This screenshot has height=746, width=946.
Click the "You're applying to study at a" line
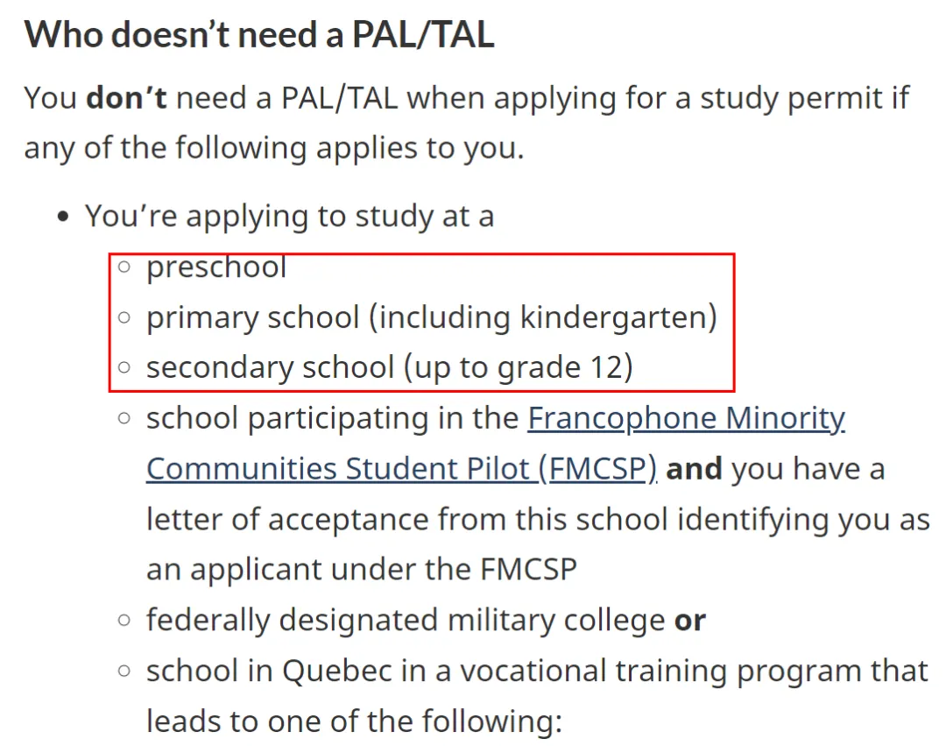289,217
